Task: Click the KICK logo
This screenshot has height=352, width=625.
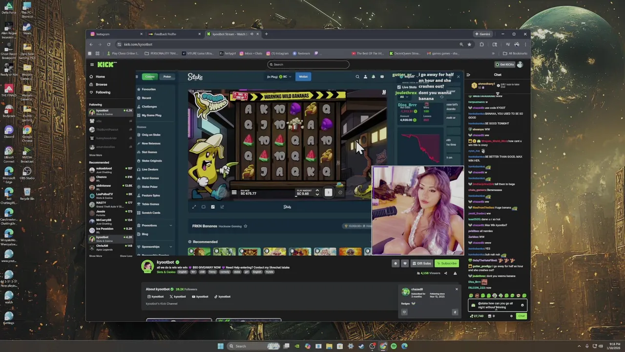Action: pyautogui.click(x=106, y=65)
